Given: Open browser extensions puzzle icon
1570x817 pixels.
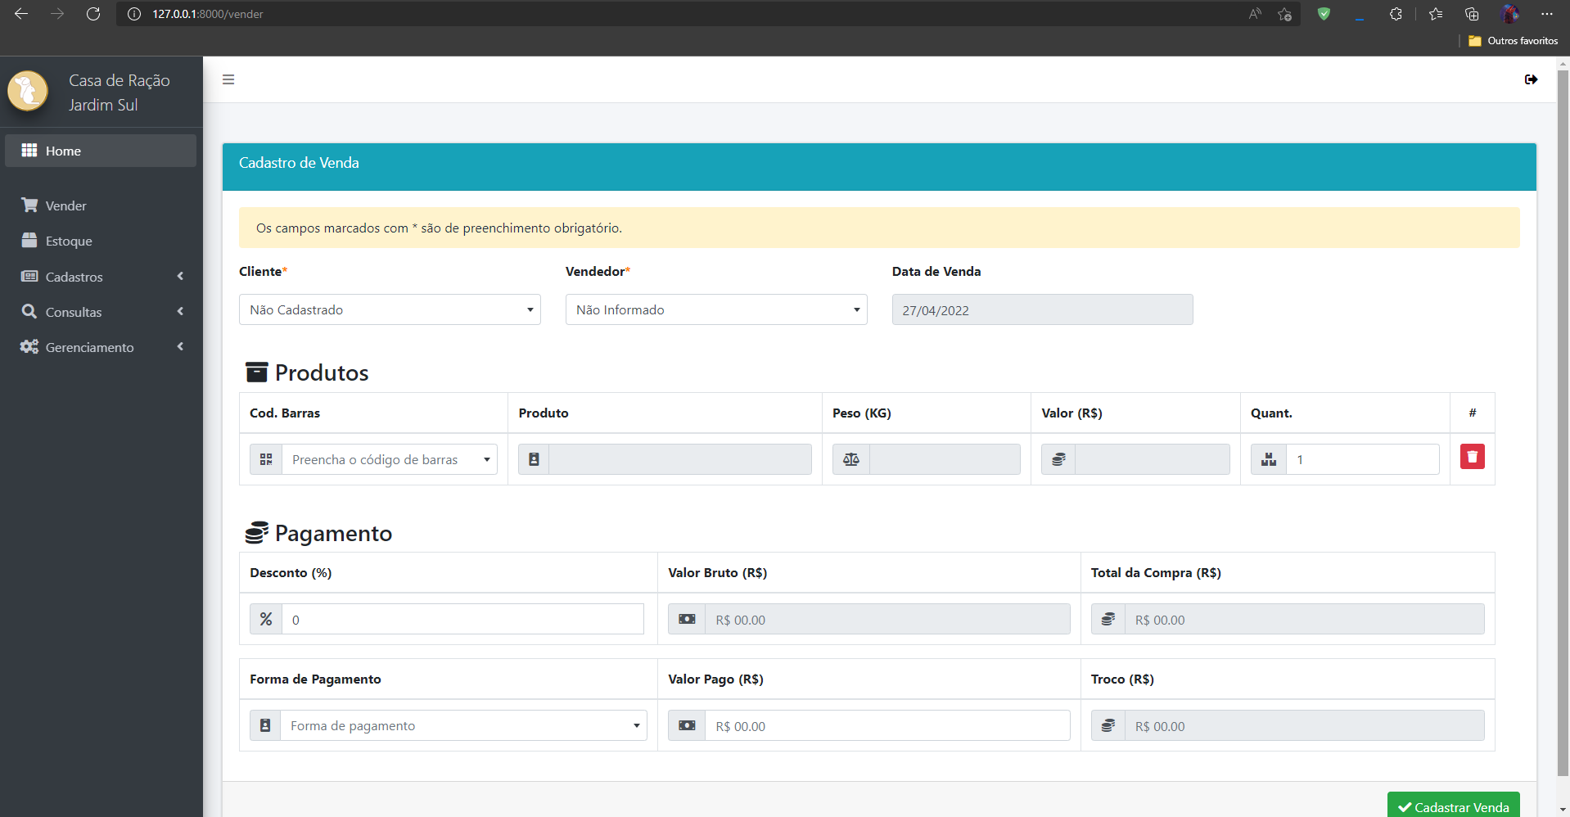Looking at the screenshot, I should click(1396, 14).
